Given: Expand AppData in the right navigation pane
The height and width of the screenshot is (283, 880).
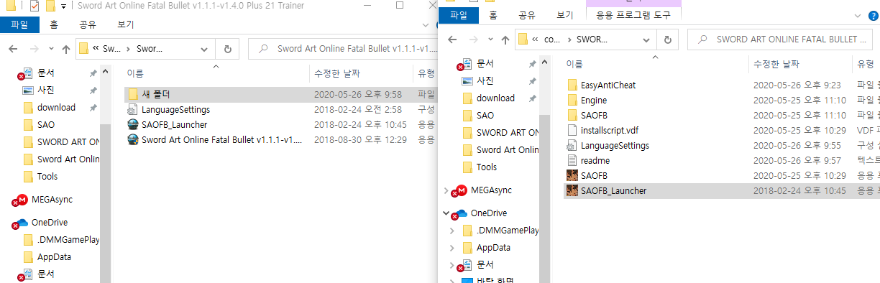Looking at the screenshot, I should pos(452,248).
